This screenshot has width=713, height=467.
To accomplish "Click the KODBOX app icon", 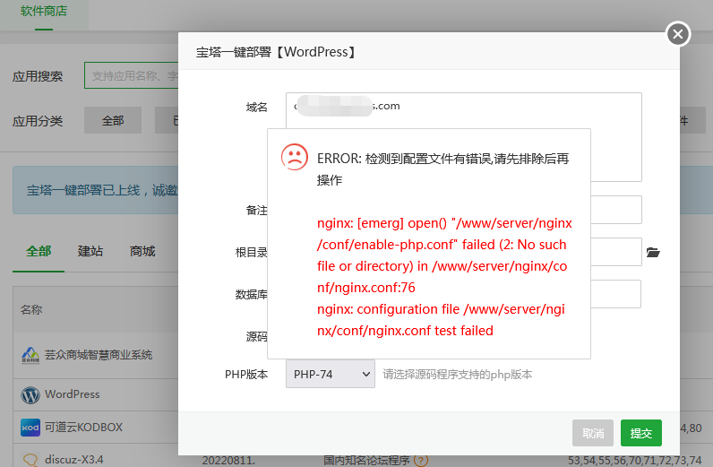I will [x=30, y=428].
